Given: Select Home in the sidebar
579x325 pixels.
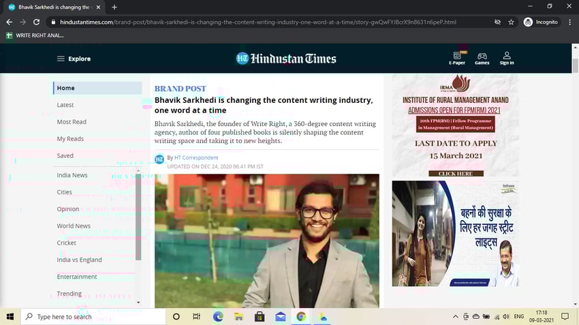Looking at the screenshot, I should [x=97, y=88].
